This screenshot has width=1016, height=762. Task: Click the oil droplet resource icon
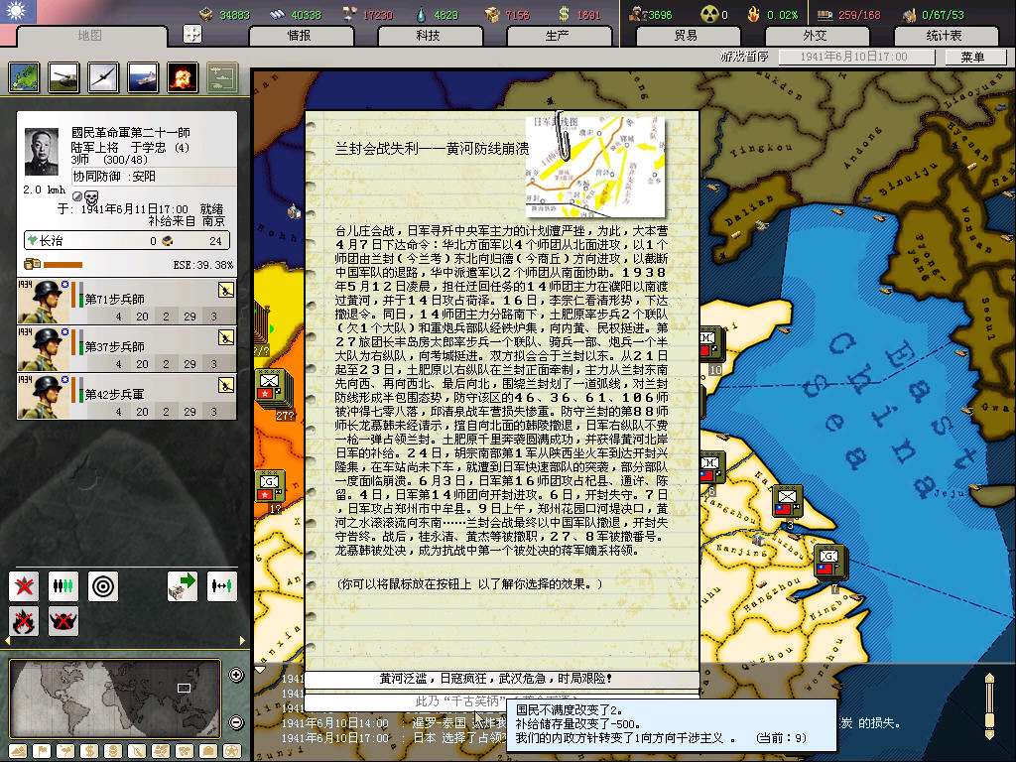422,14
